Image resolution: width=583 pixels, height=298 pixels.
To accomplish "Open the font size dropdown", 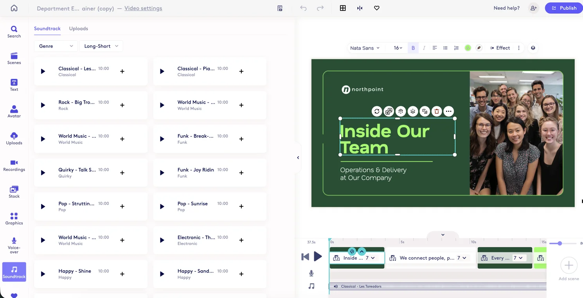I will pos(397,47).
